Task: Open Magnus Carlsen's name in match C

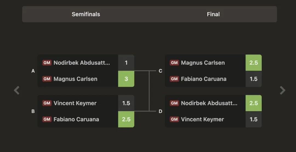Action: click(x=203, y=63)
